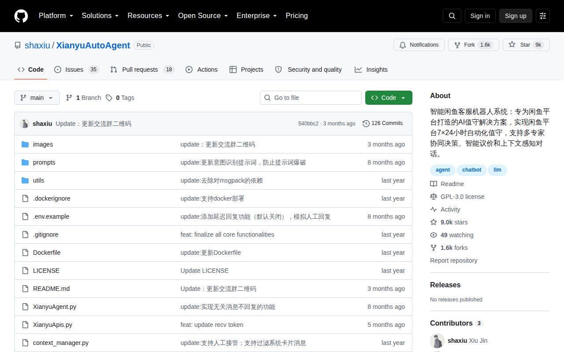The height and width of the screenshot is (352, 564).
Task: Select the agent topic tag
Action: click(443, 170)
